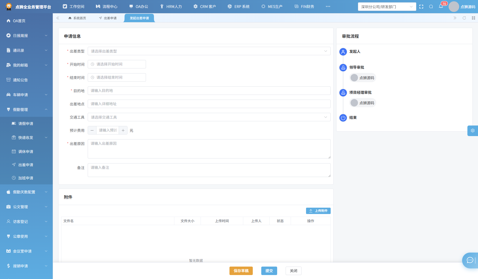Open the tab grid menu icon
The width and height of the screenshot is (478, 279).
473,18
